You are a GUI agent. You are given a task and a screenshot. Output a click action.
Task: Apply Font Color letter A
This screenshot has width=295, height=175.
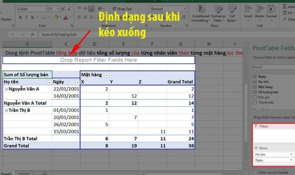(x=65, y=17)
